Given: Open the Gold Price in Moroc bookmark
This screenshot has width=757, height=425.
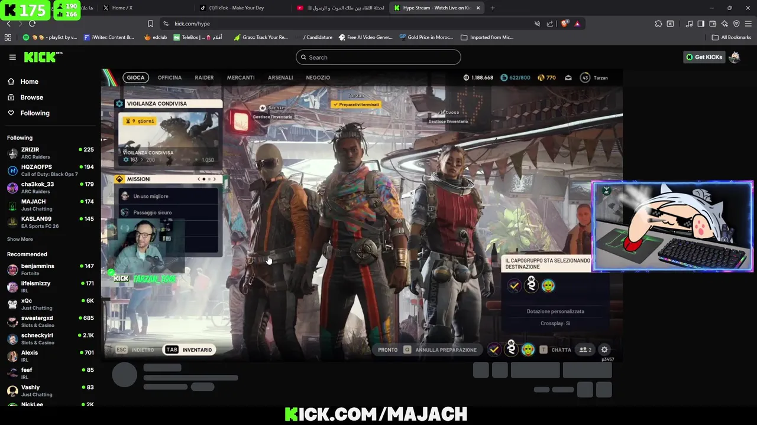Looking at the screenshot, I should pyautogui.click(x=426, y=37).
